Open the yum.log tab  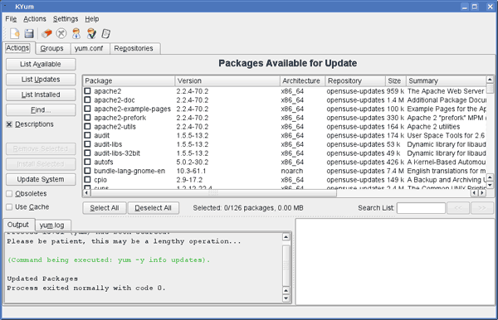51,225
